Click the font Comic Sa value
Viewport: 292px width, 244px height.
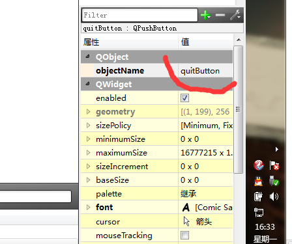(x=214, y=208)
